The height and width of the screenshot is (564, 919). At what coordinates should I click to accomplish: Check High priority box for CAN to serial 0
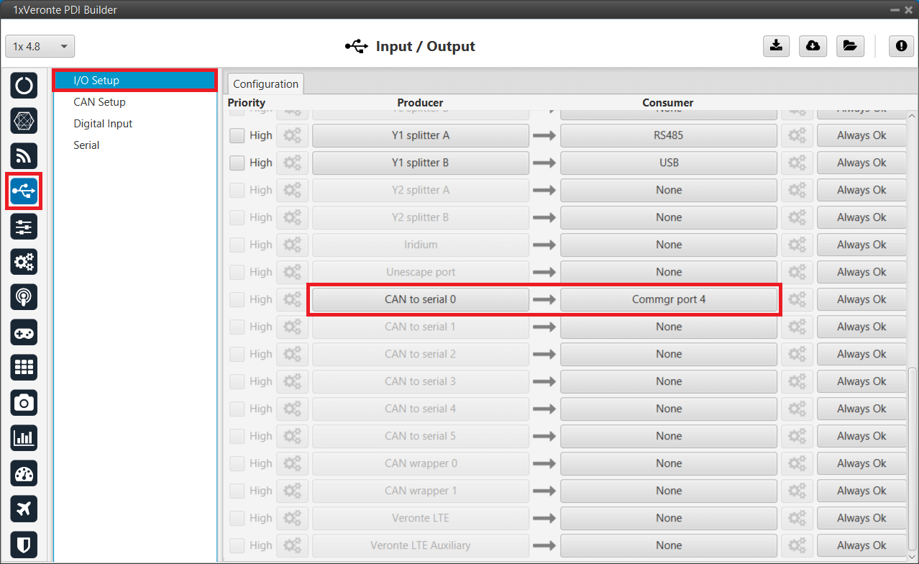pos(237,299)
